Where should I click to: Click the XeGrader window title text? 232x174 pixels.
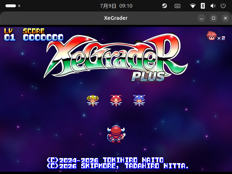point(116,18)
